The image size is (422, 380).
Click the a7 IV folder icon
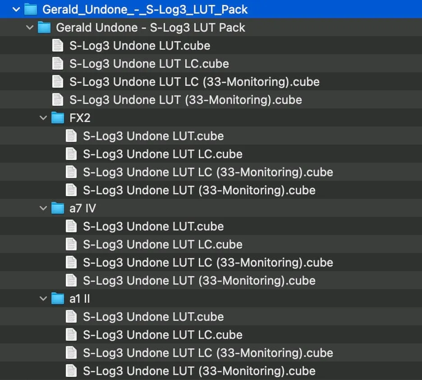pyautogui.click(x=57, y=208)
